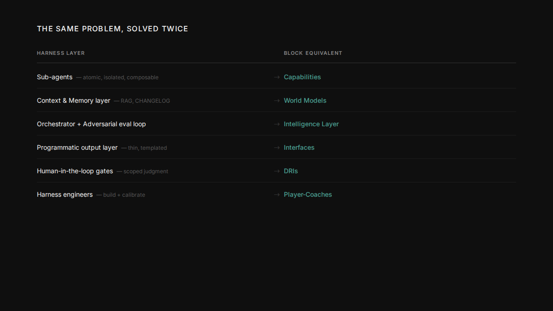Click the arrow icon before World Models
Screen dimensions: 553x311
click(276, 101)
